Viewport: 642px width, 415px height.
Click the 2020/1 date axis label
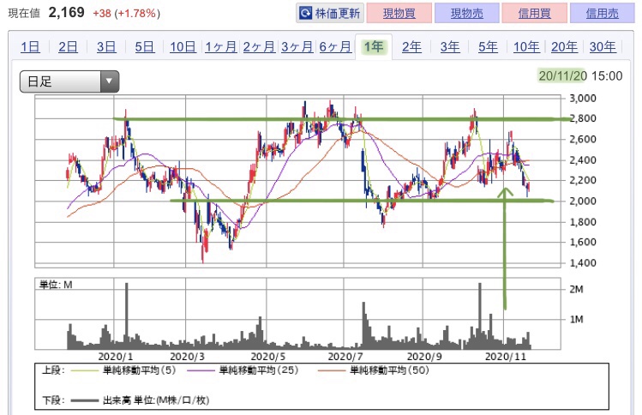116,357
